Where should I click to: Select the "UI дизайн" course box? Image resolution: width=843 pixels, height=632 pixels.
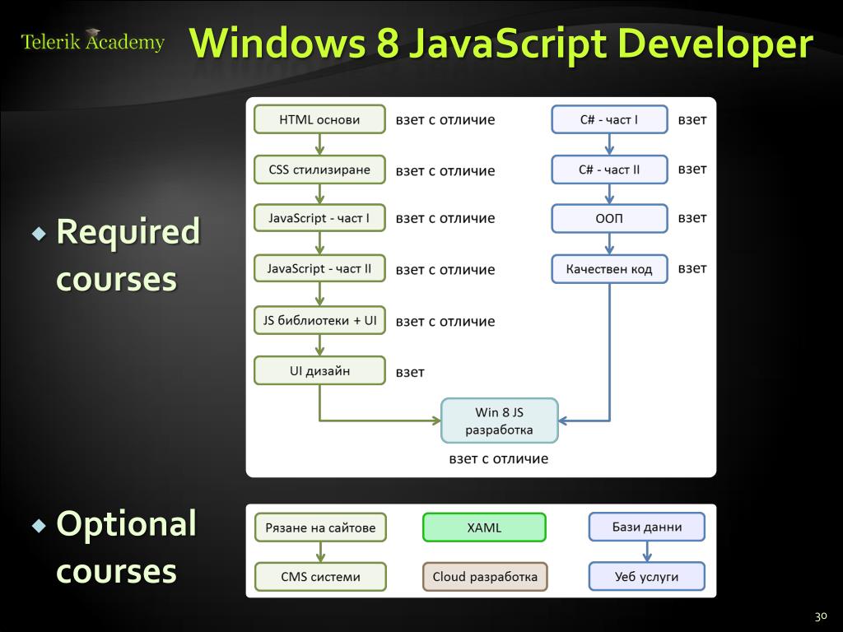(319, 370)
